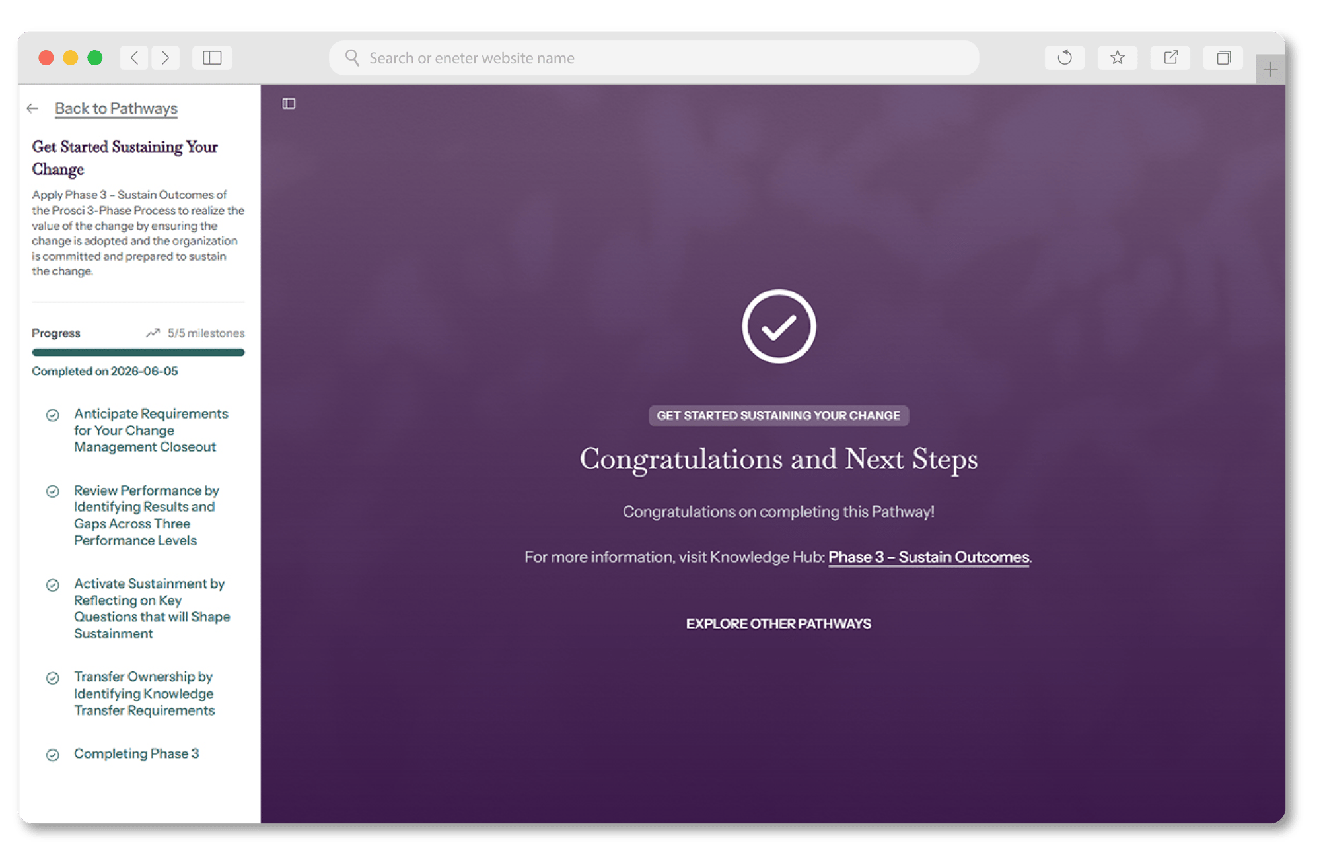
Task: Open Review Performance by Identifying Results milestone
Action: 147,516
